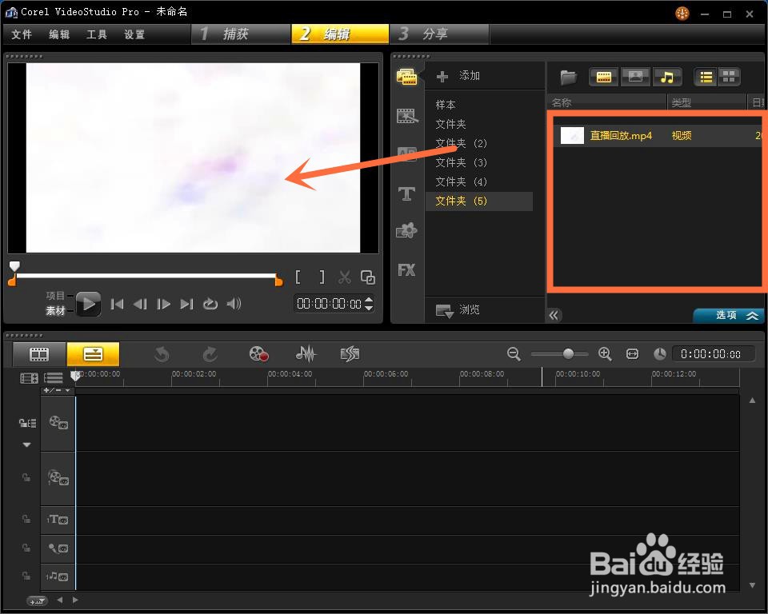
Task: Zoom in the timeline
Action: click(x=605, y=353)
